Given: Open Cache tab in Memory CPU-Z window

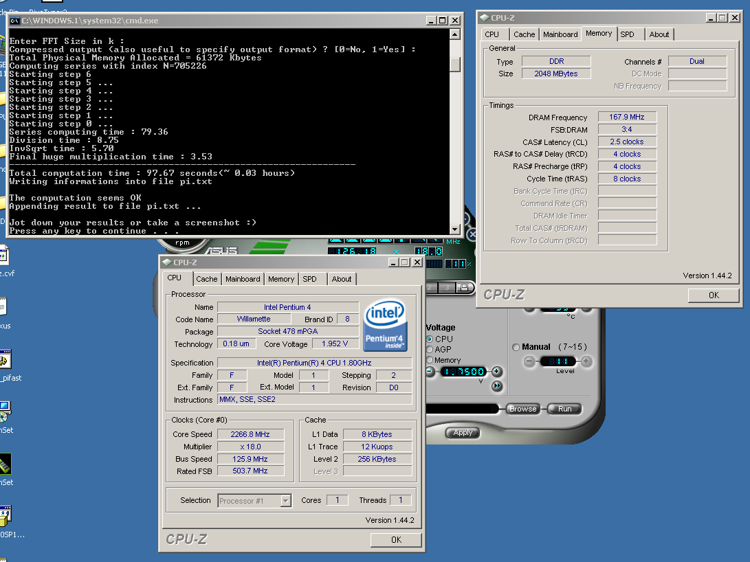Looking at the screenshot, I should click(x=525, y=34).
